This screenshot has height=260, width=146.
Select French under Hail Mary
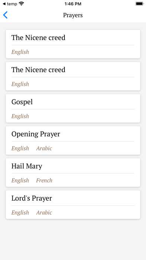coord(44,180)
